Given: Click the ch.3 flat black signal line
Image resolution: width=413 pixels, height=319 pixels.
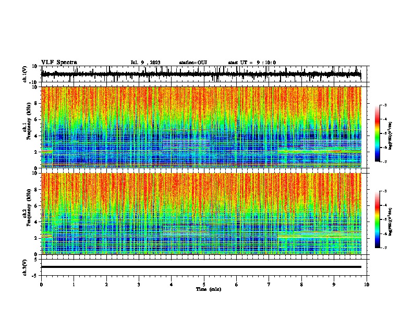Looking at the screenshot, I should (x=201, y=267).
